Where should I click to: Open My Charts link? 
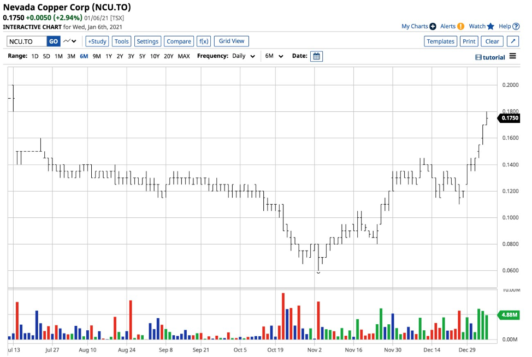click(415, 26)
